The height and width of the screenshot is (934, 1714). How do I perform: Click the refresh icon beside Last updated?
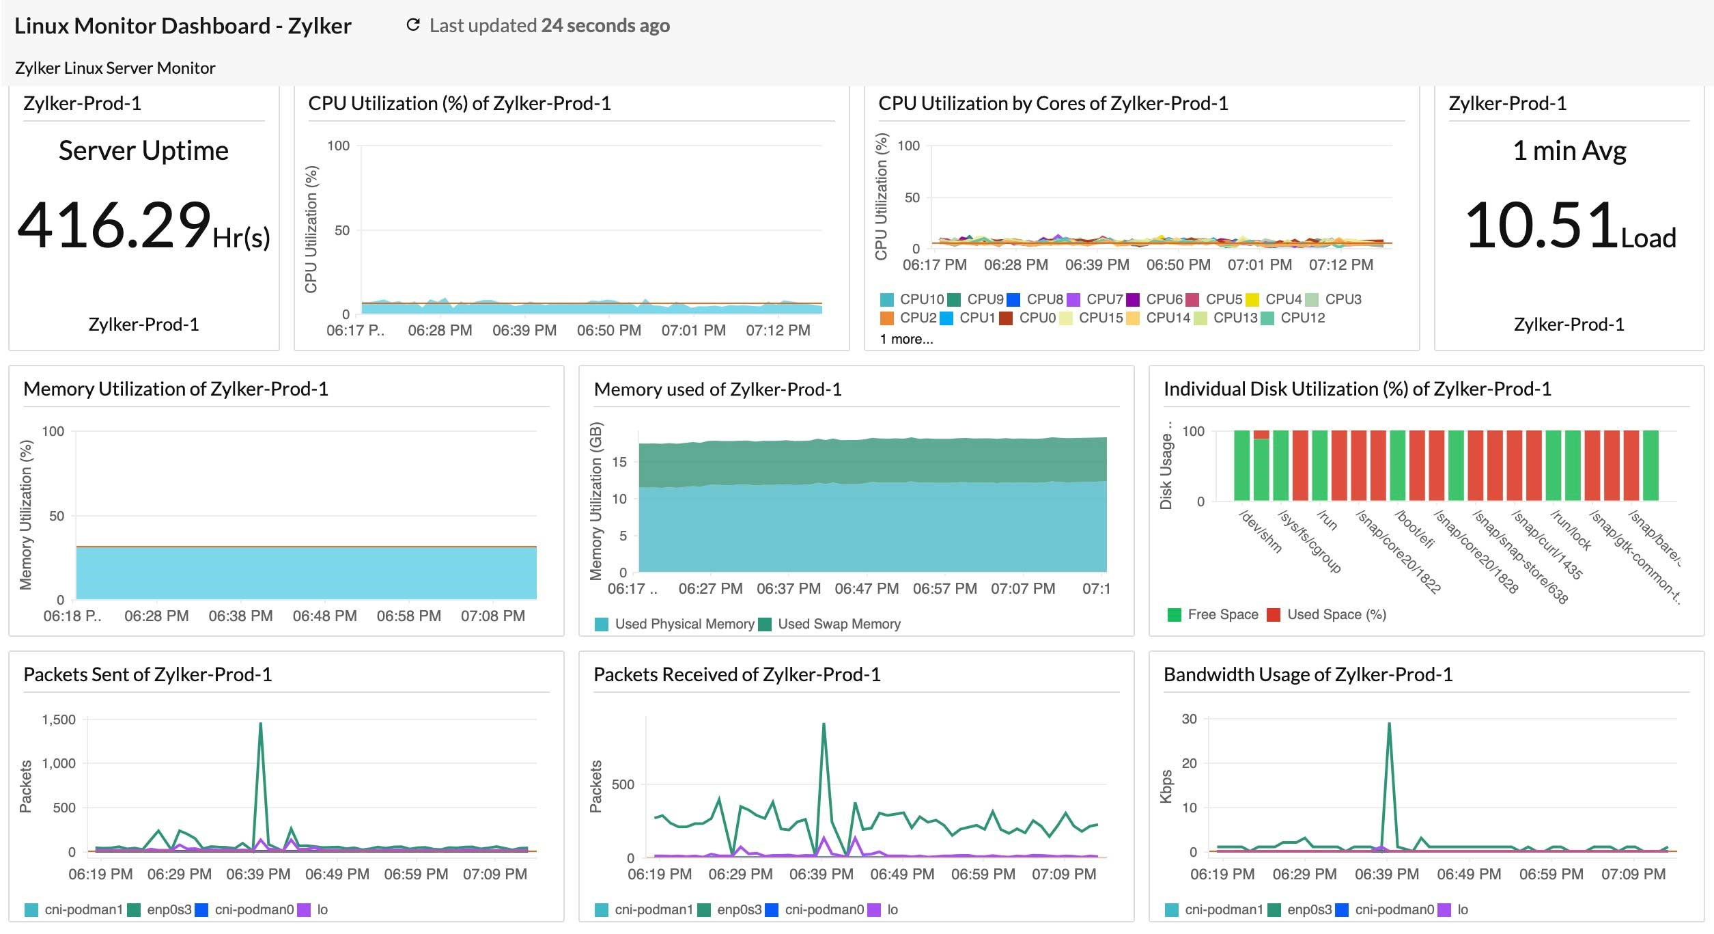(412, 25)
